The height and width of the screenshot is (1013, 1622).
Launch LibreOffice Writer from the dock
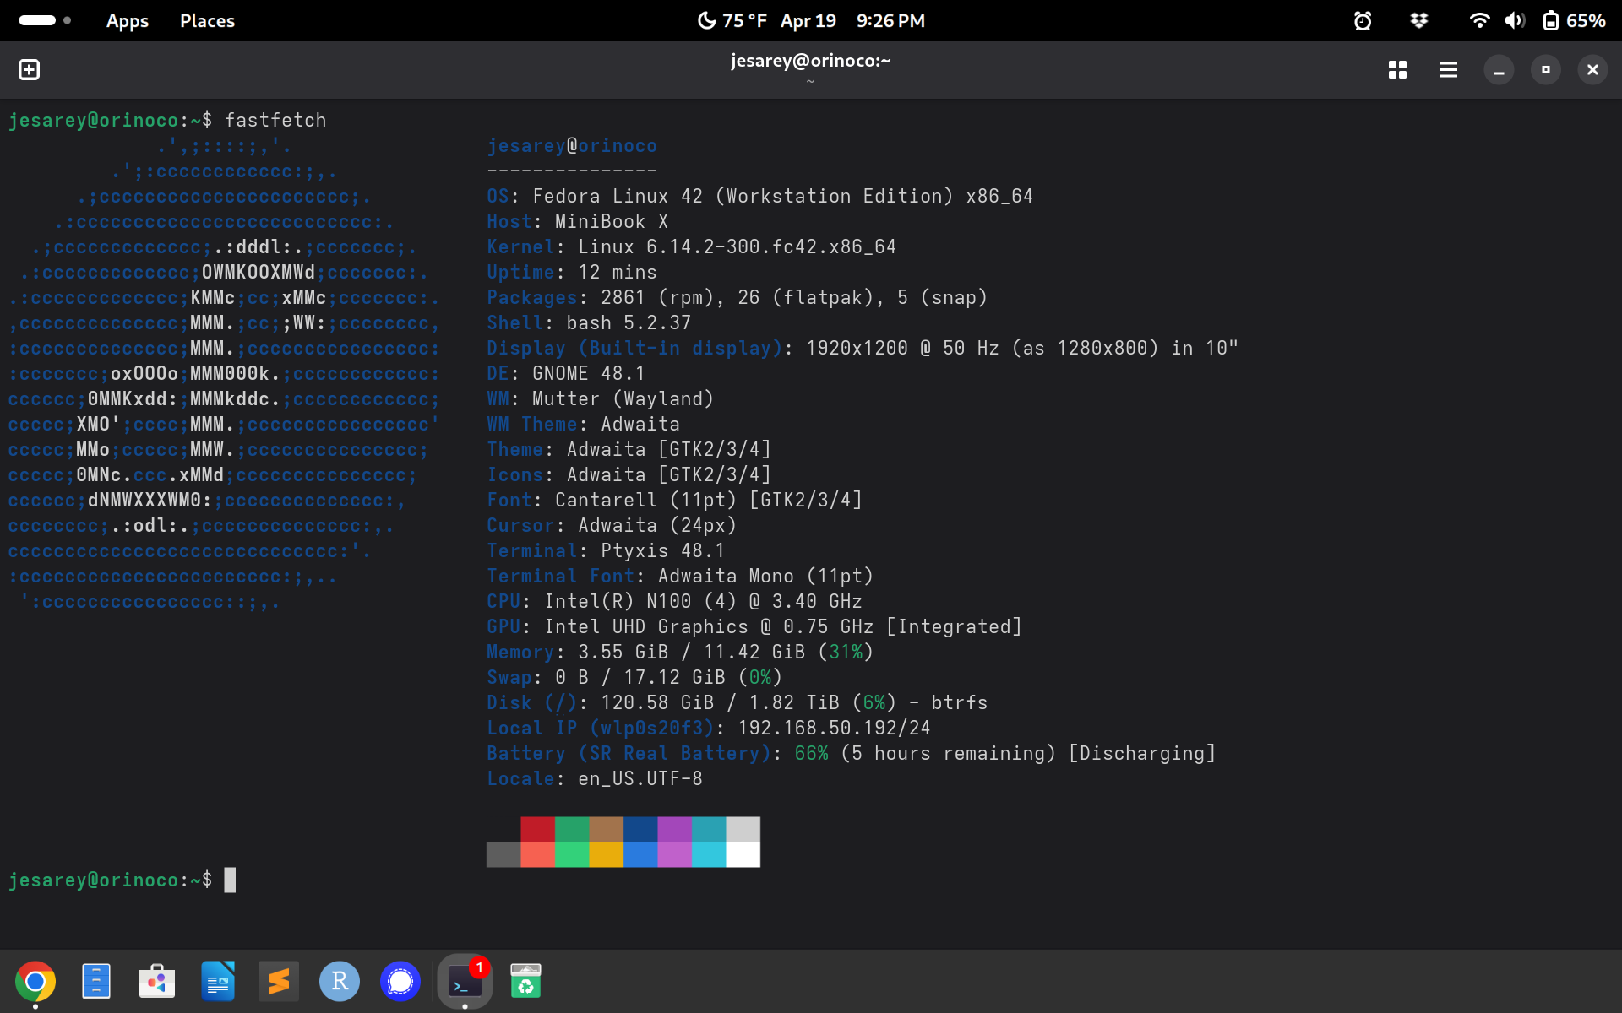point(218,981)
